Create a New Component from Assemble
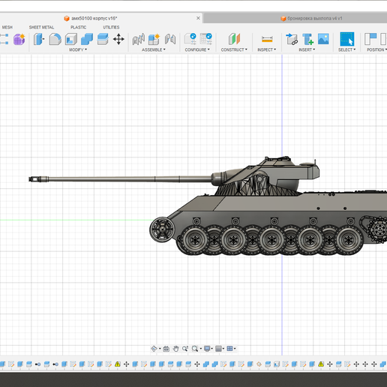Viewport: 387px width, 387px height. pos(154,39)
